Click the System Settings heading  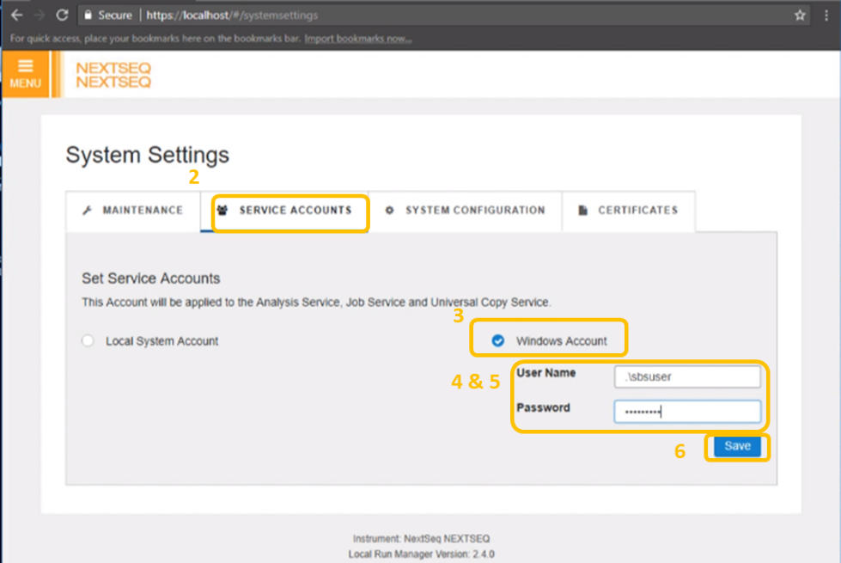click(x=147, y=155)
